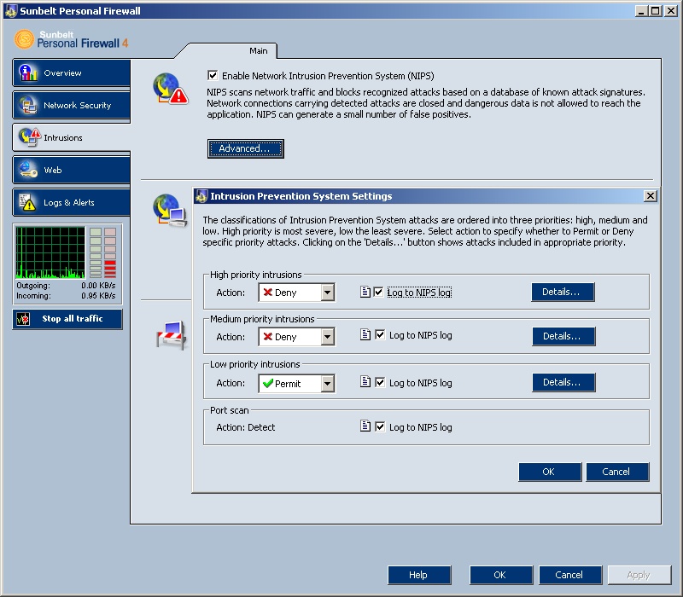Viewport: 683px width, 597px height.
Task: Expand medium priority intrusions Action dropdown
Action: (x=327, y=338)
